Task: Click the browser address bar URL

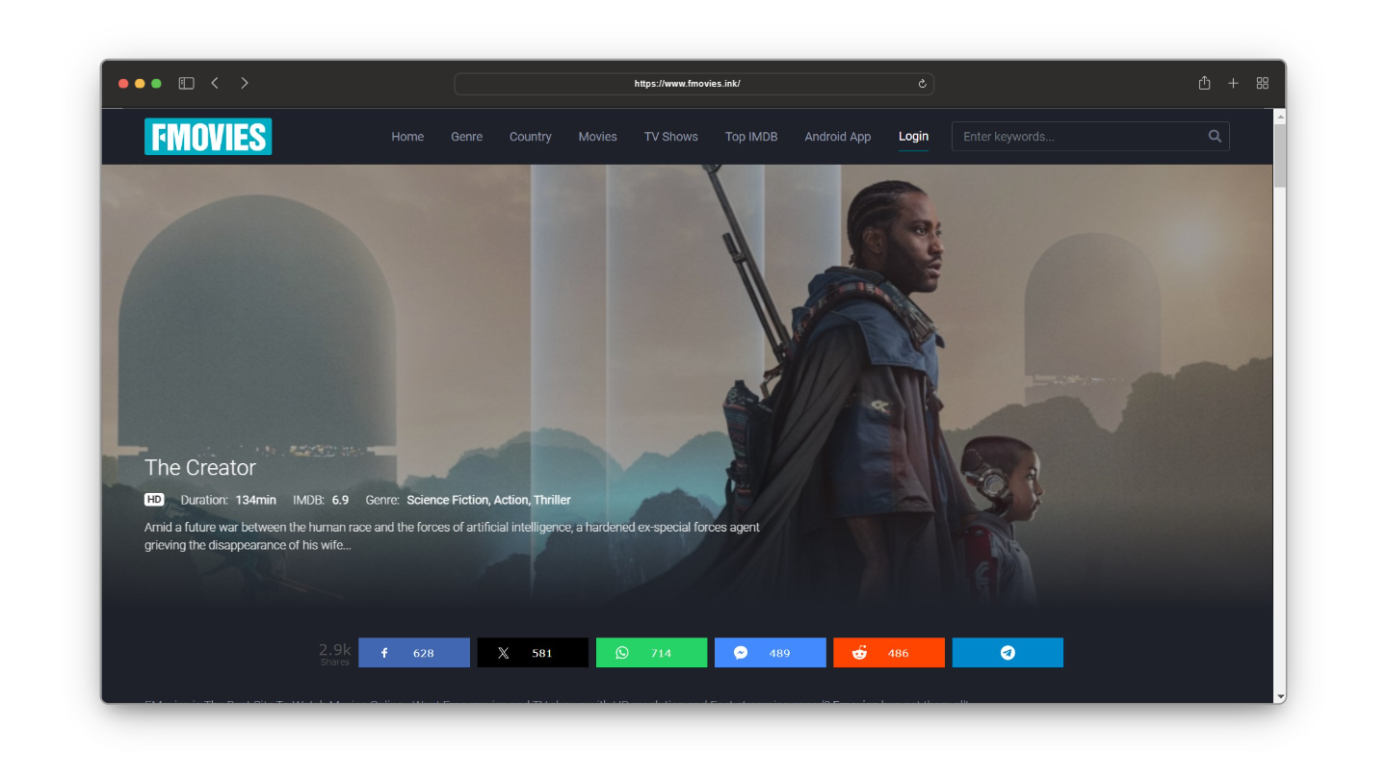Action: coord(687,84)
